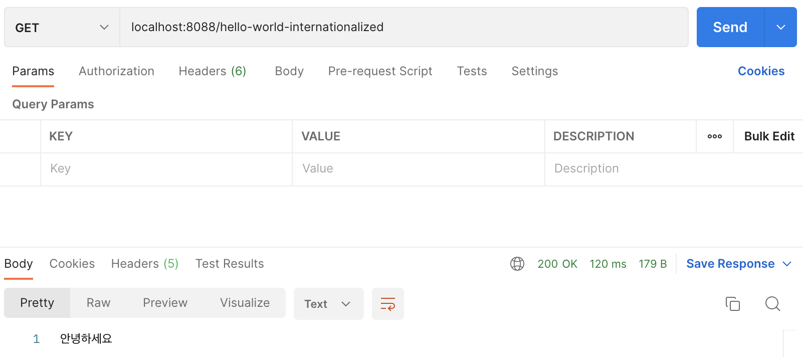Open the Tests tab

pos(472,71)
